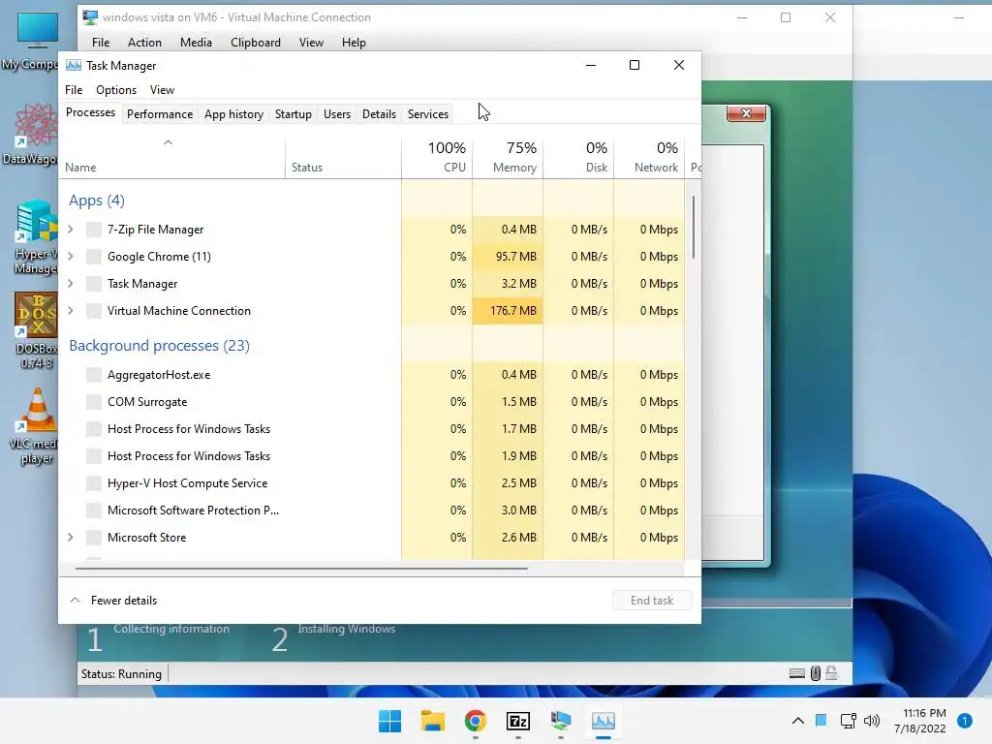Click the blue square tray icon
Screen dimensions: 992x744
[821, 720]
